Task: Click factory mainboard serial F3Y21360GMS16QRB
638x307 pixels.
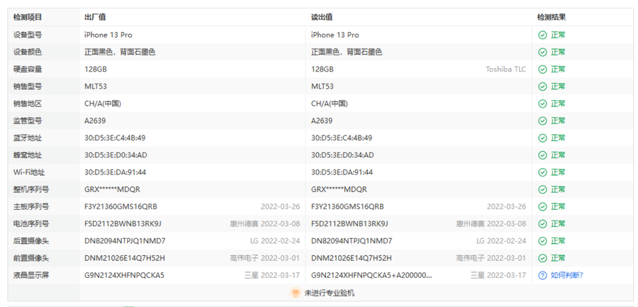Action: pos(121,207)
